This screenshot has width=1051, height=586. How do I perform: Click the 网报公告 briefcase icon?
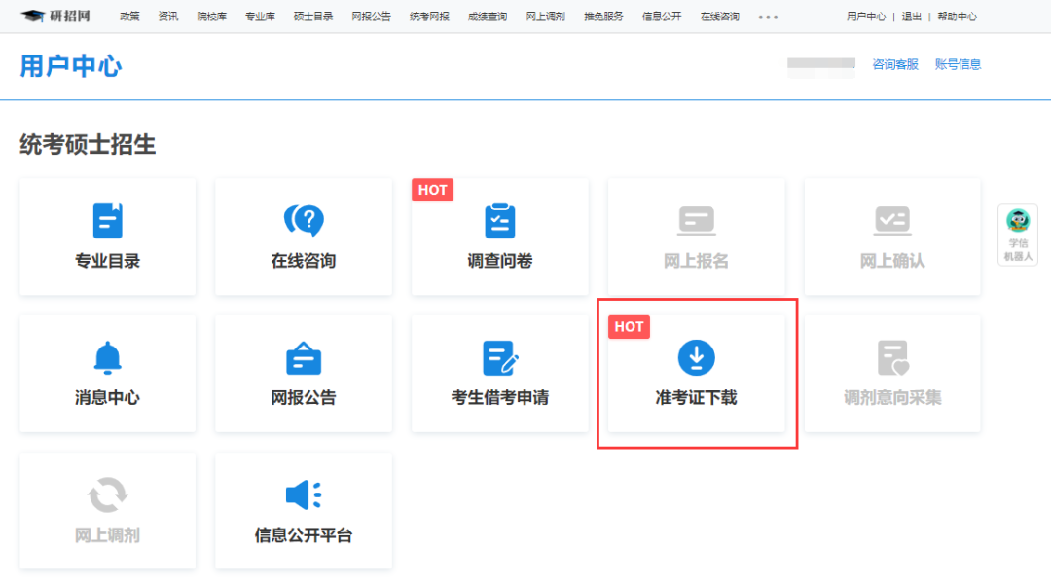[304, 358]
